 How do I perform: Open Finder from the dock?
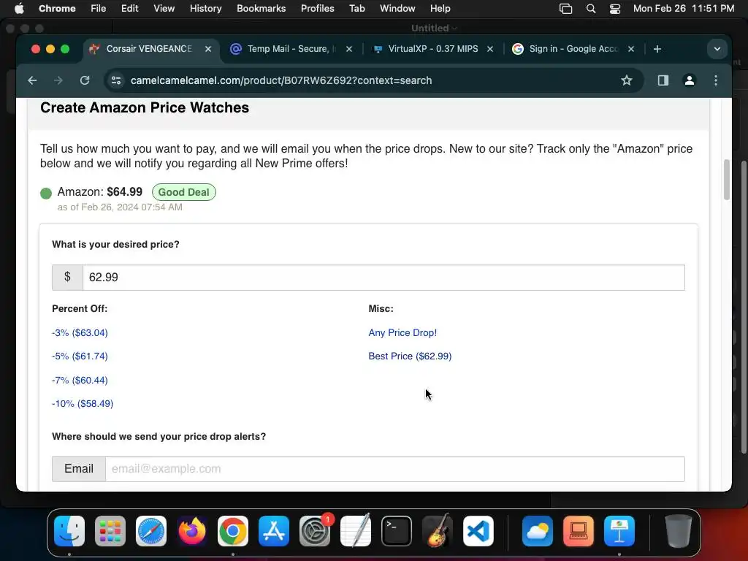point(69,531)
